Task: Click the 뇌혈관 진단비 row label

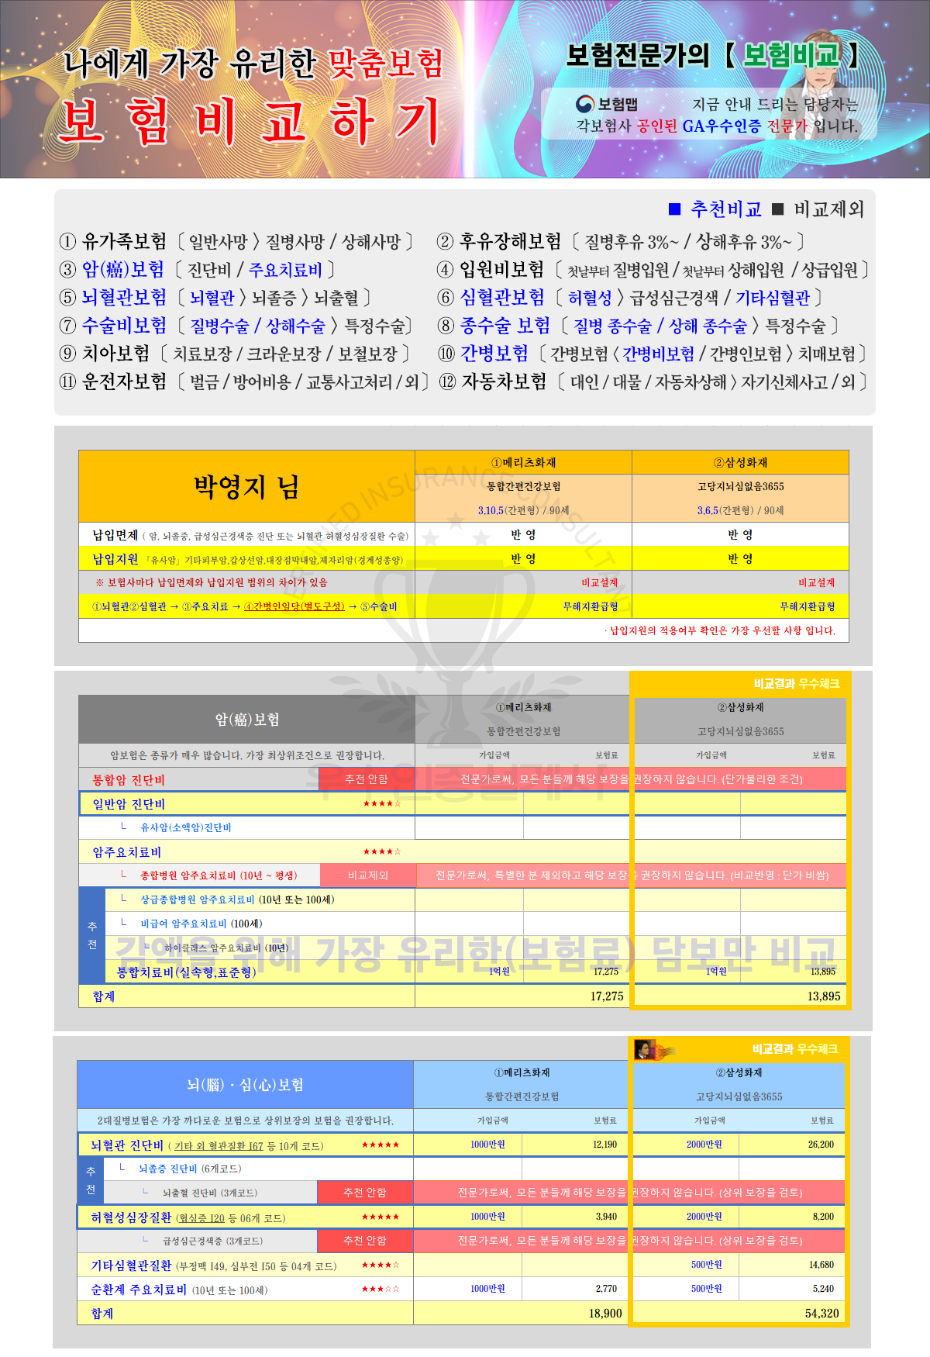Action: 127,1145
